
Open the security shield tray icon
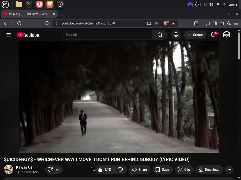(x=211, y=5)
